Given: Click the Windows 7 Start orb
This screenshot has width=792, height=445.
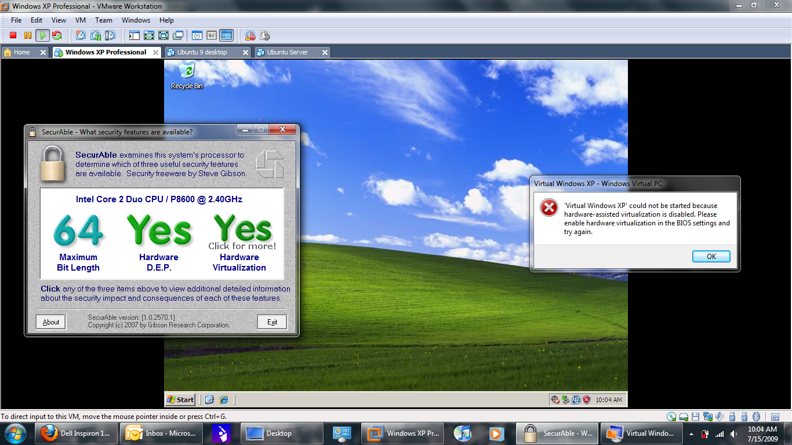Looking at the screenshot, I should [15, 433].
